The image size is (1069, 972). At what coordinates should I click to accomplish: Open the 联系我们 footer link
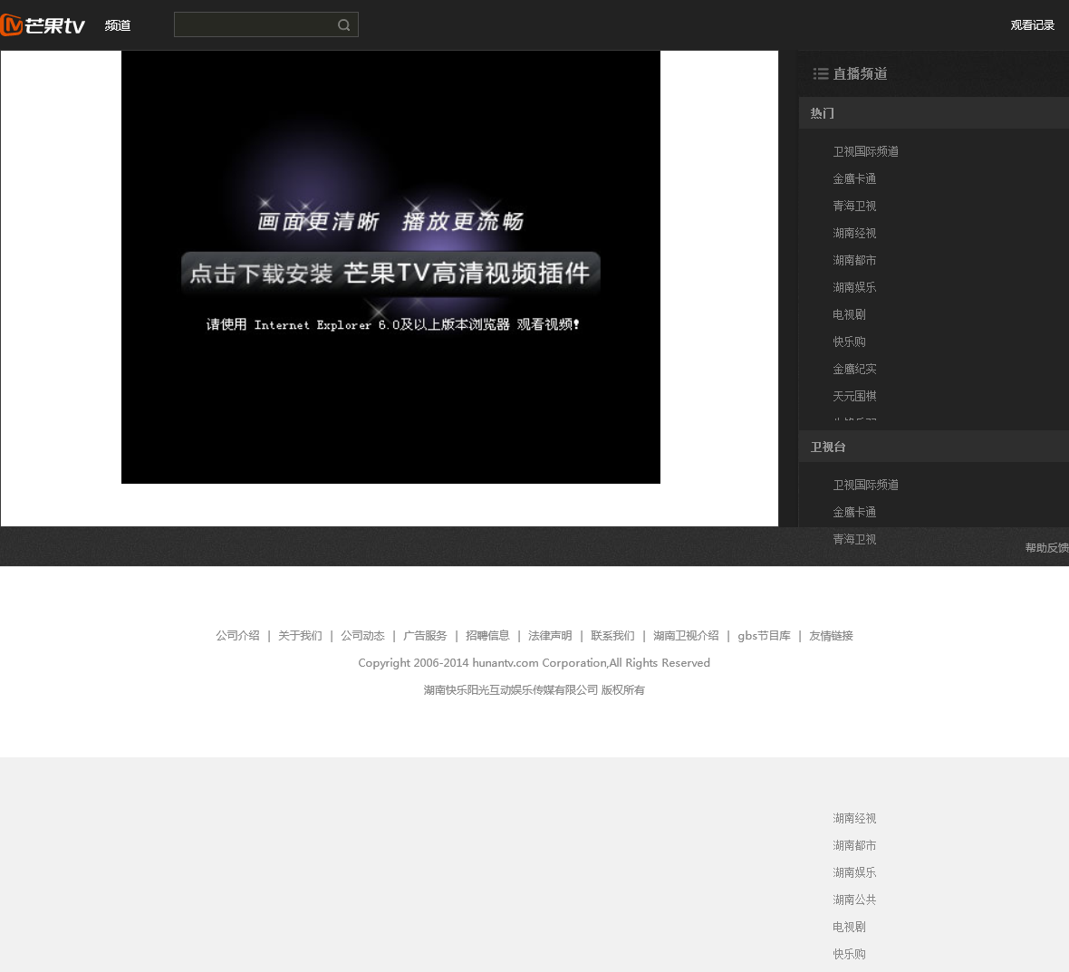[612, 635]
